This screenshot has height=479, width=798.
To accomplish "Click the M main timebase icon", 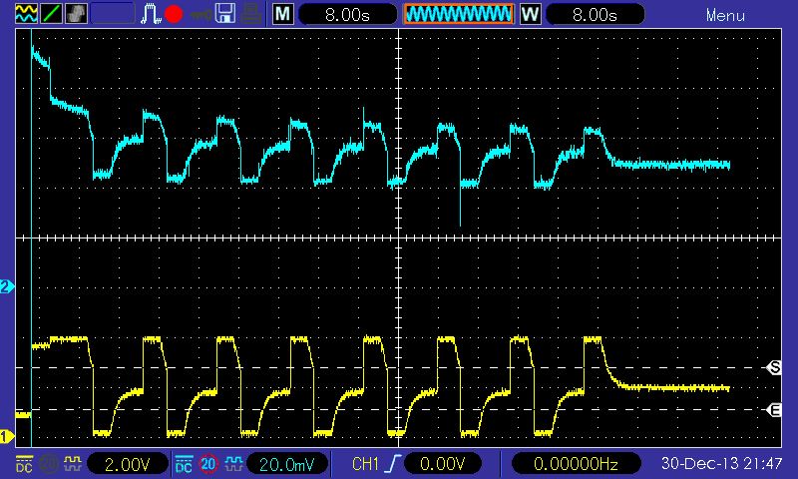I will (283, 14).
